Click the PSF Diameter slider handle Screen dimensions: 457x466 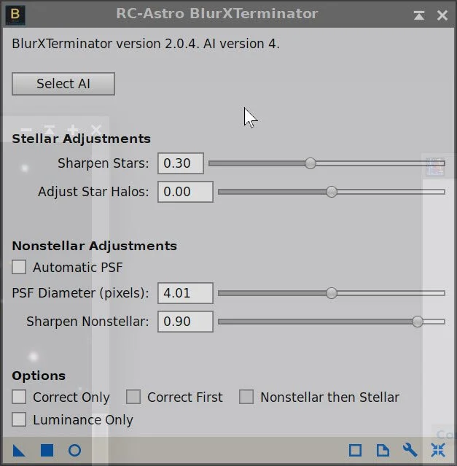(332, 293)
